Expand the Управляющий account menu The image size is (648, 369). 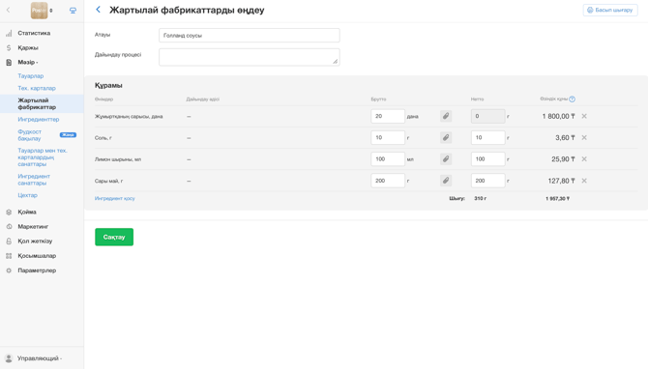coord(40,358)
